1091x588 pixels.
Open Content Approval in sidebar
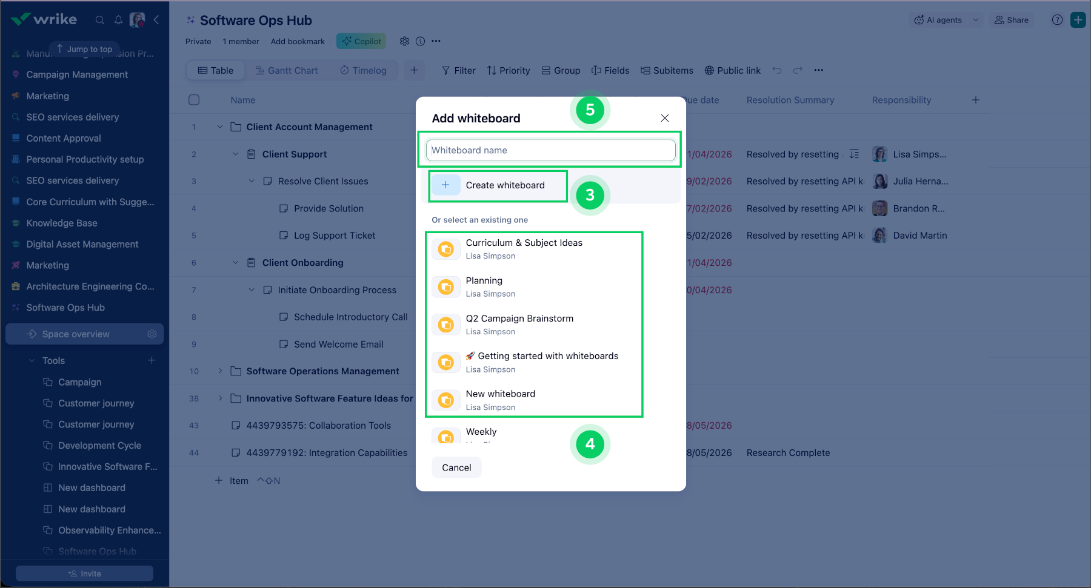point(64,138)
